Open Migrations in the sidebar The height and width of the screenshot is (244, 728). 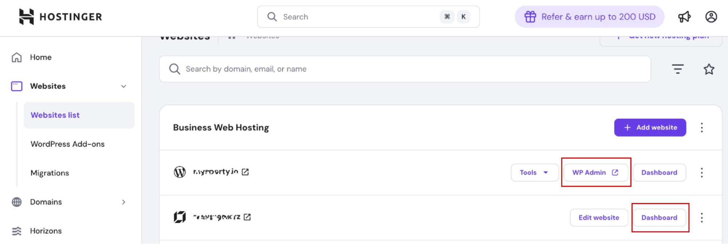(x=50, y=173)
